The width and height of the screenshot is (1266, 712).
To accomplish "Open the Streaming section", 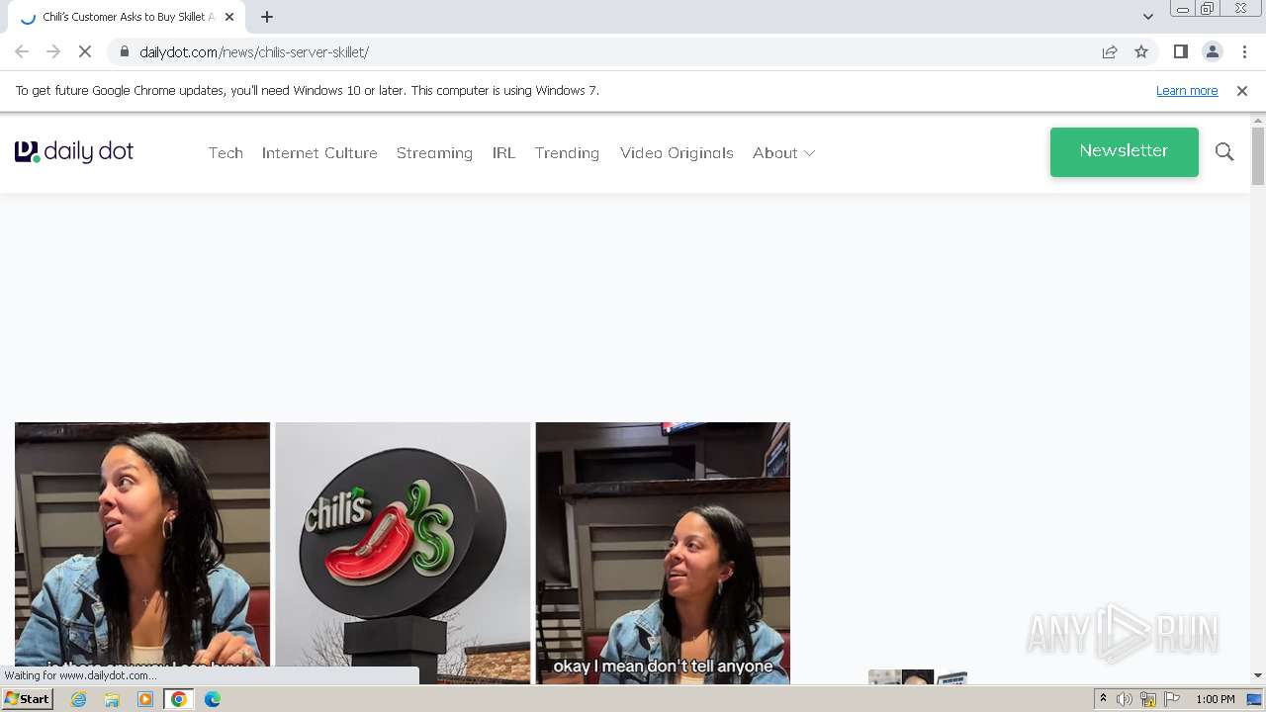I will pos(434,153).
